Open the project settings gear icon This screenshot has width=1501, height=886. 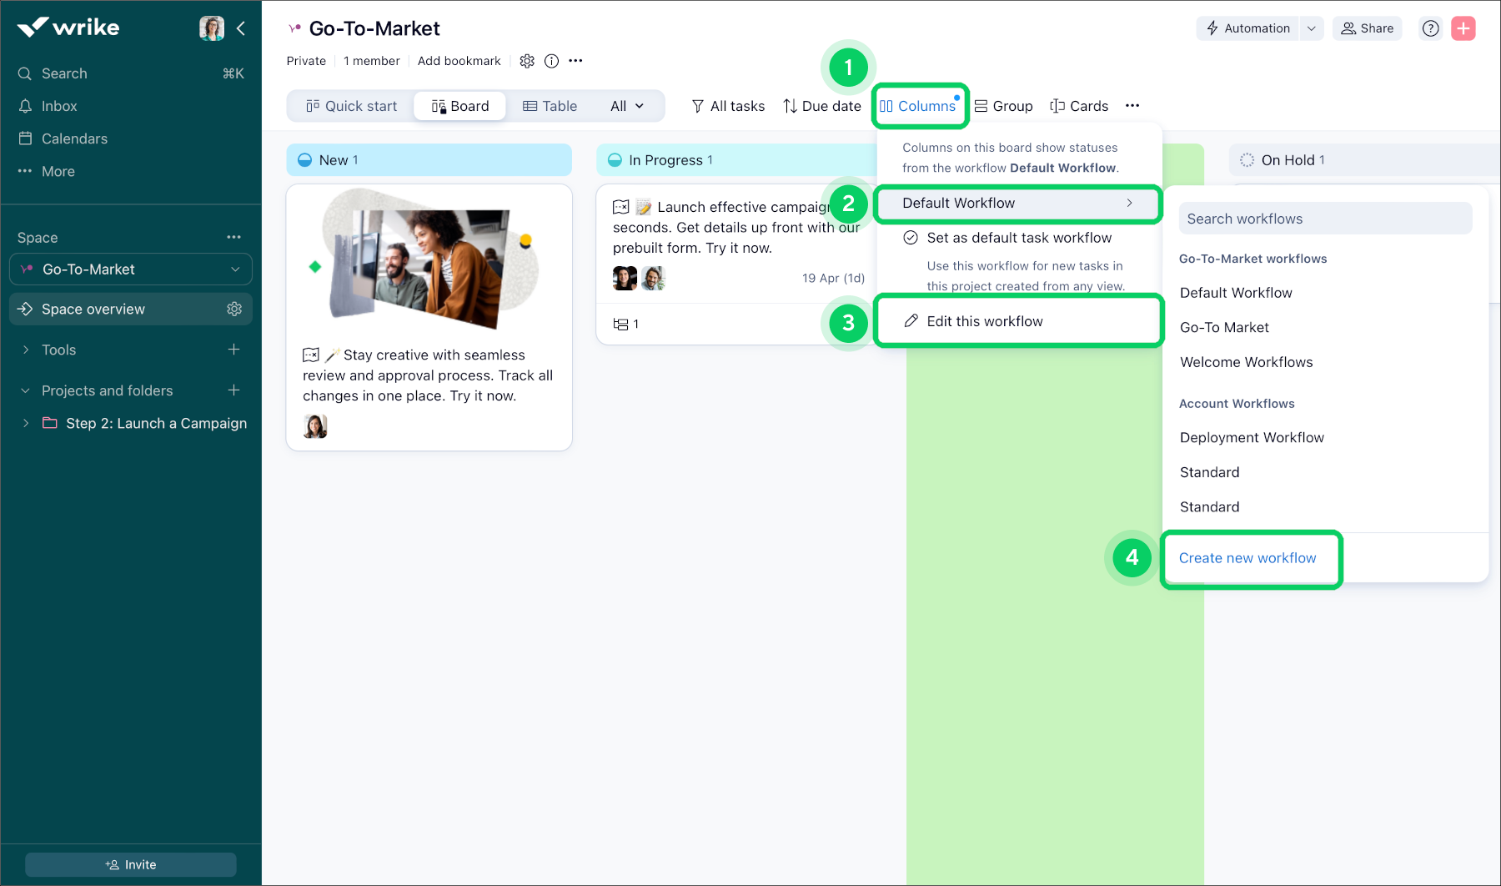[527, 60]
